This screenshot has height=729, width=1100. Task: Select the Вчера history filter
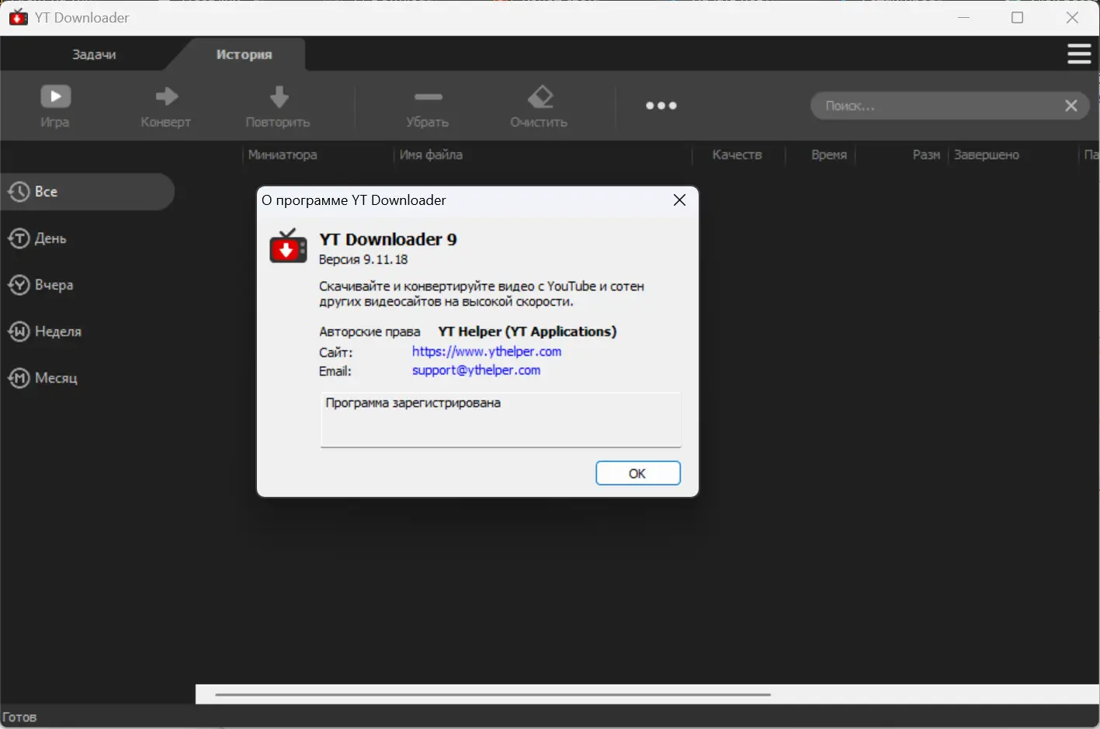click(40, 285)
